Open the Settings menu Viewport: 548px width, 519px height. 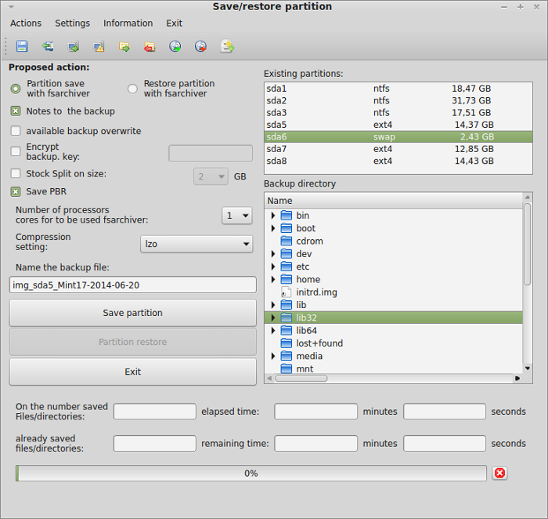[x=72, y=24]
